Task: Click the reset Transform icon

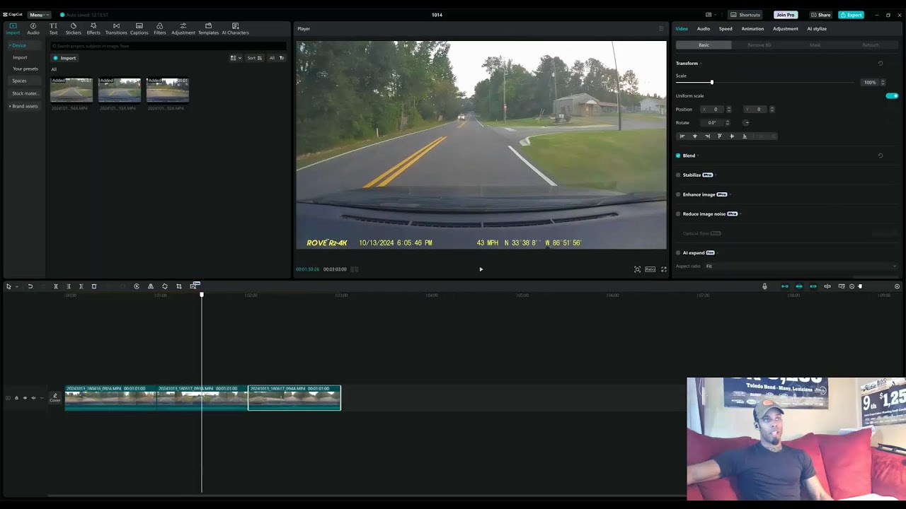Action: click(881, 63)
